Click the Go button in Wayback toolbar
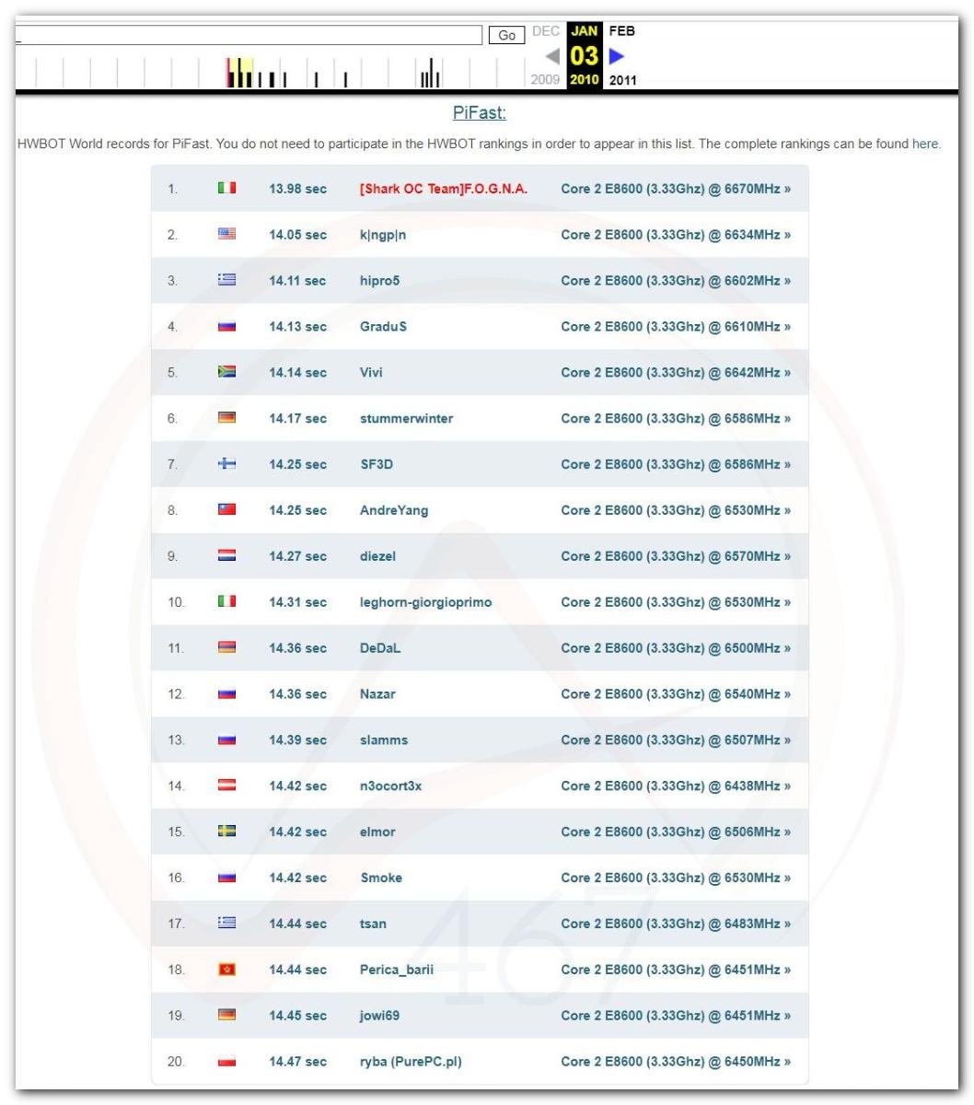The height and width of the screenshot is (1105, 974). [x=506, y=35]
